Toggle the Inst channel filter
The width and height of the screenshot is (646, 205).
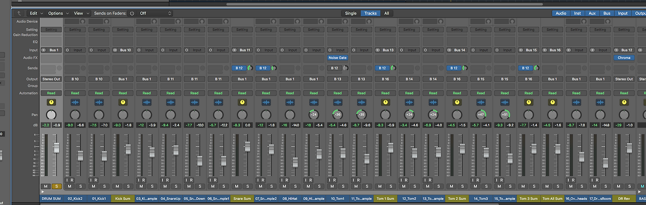pos(577,13)
